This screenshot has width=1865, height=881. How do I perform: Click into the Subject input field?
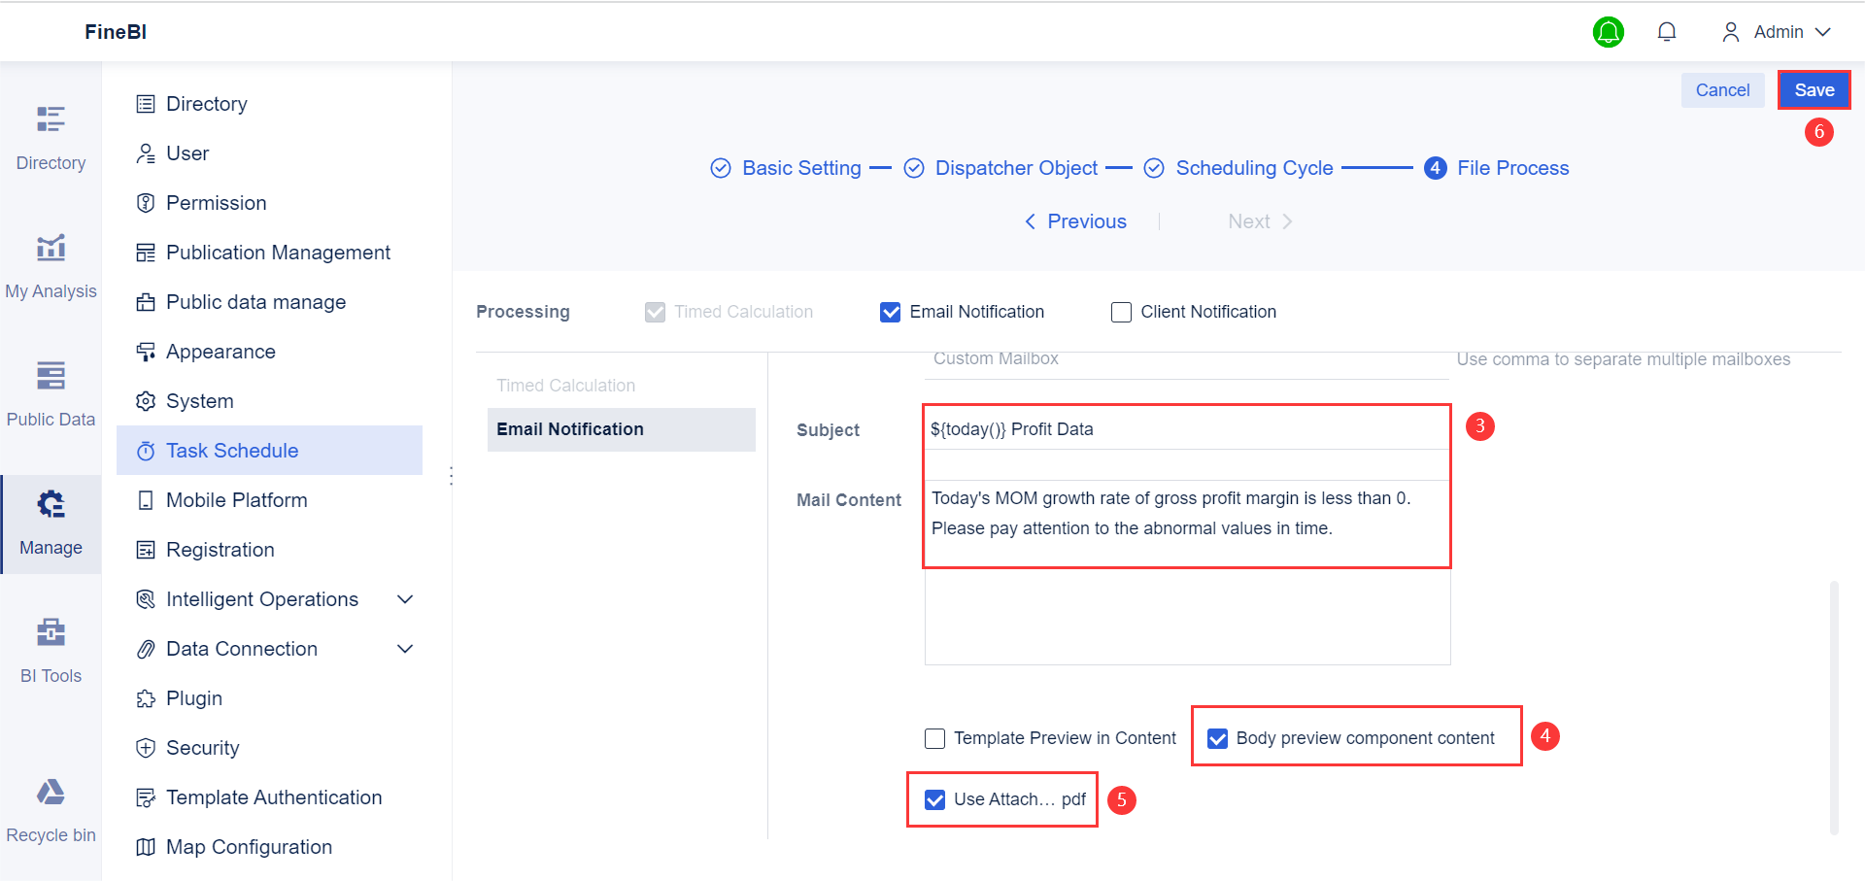[1187, 429]
